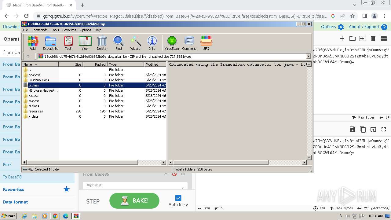Select the resources folder

[x=94, y=111]
